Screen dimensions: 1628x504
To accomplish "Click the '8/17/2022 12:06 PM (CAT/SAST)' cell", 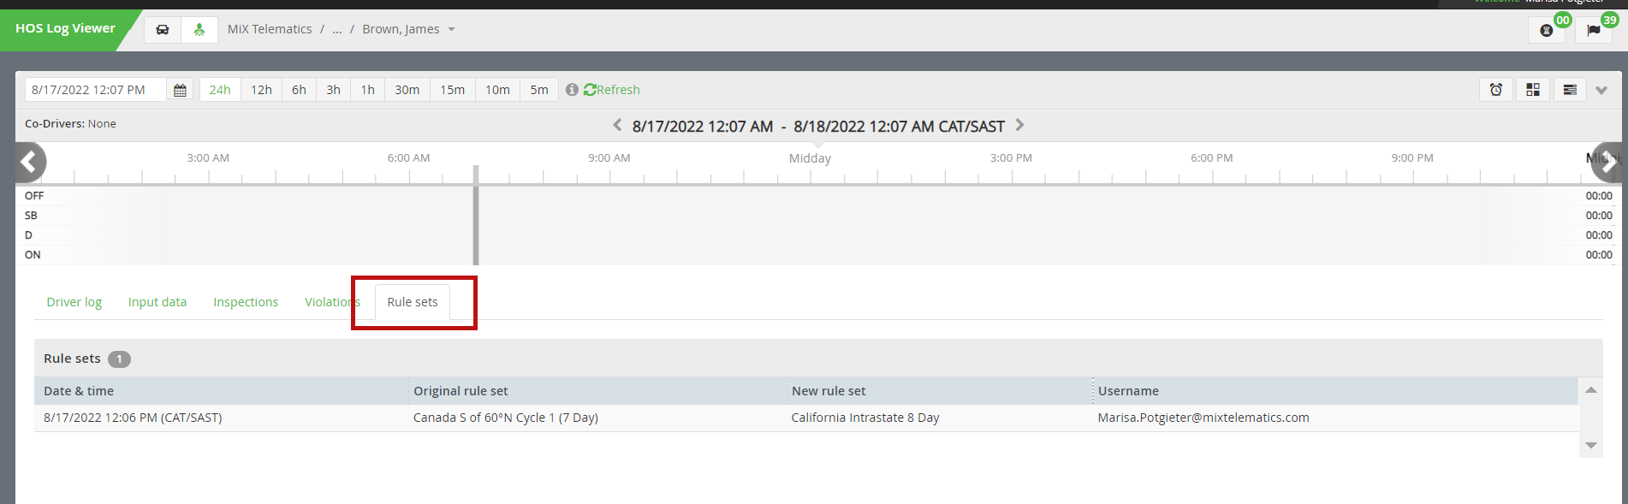I will [133, 418].
